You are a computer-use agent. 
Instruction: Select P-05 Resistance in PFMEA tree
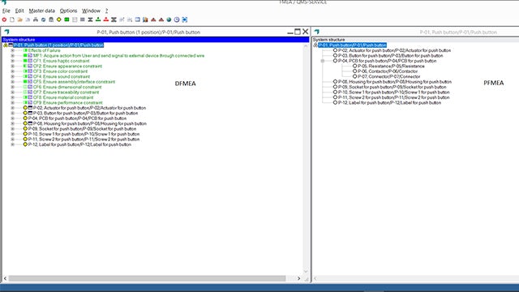point(391,67)
